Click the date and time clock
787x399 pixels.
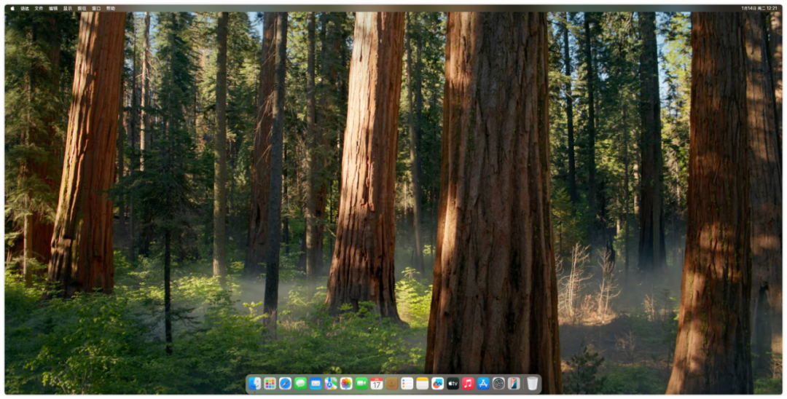(760, 8)
